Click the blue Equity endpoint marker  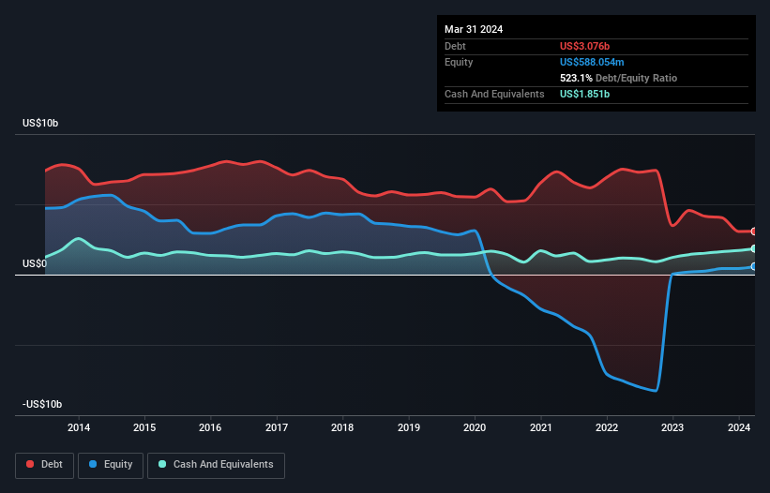[x=753, y=266]
